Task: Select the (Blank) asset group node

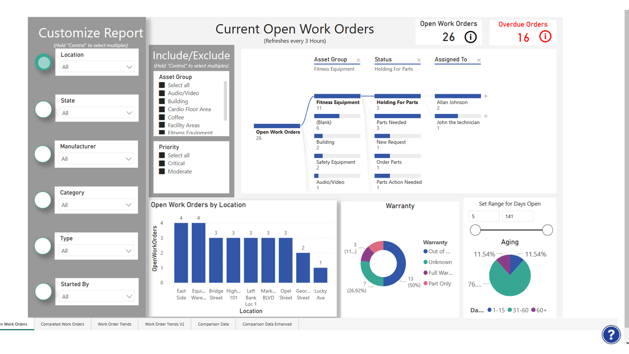Action: 338,122
